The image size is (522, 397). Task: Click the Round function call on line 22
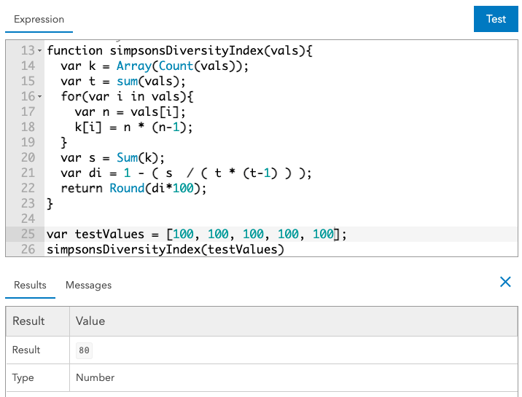pyautogui.click(x=128, y=188)
